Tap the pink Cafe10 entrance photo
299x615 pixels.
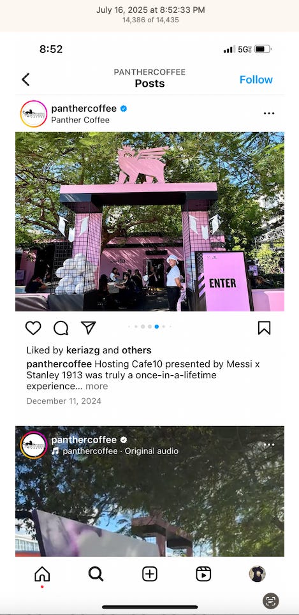point(150,221)
